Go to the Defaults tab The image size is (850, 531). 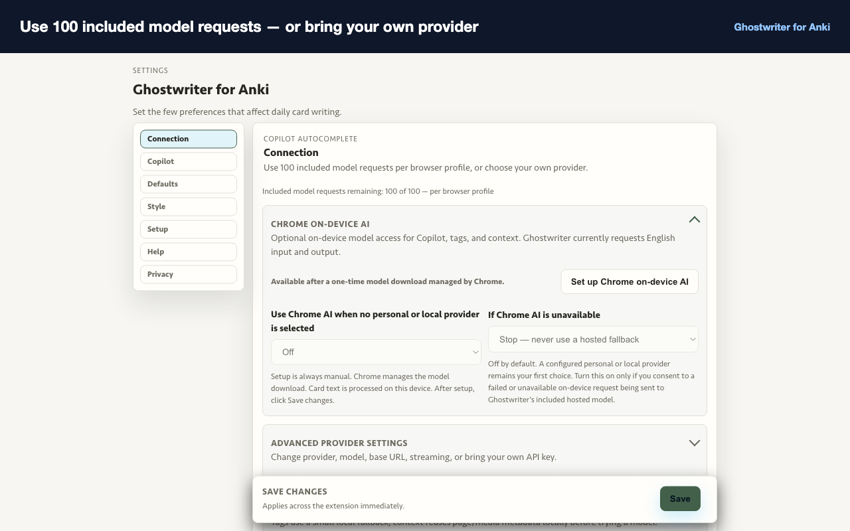pyautogui.click(x=189, y=184)
